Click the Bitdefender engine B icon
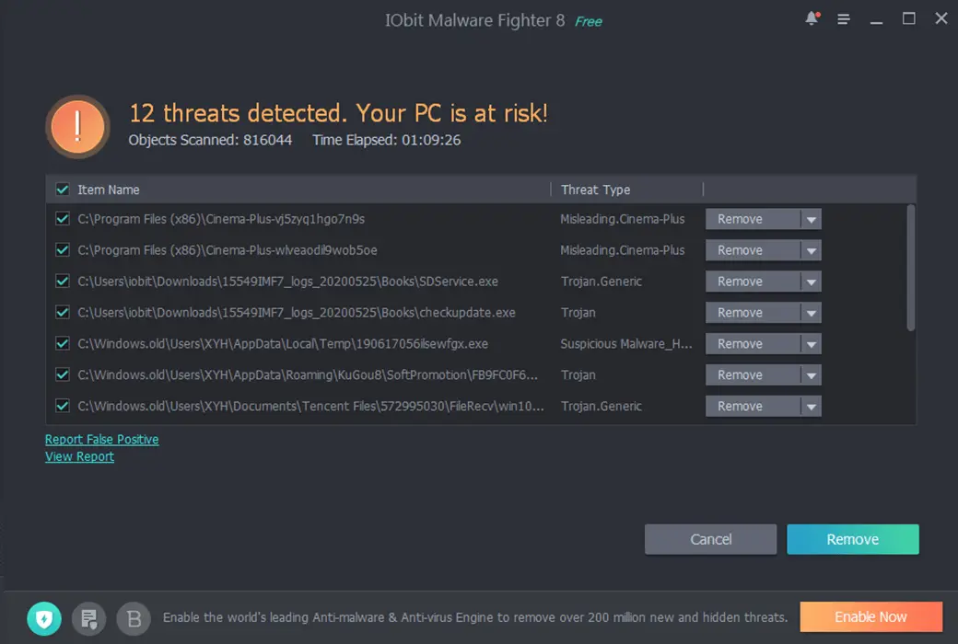958x644 pixels. click(x=134, y=618)
